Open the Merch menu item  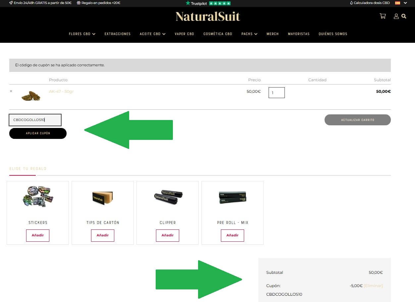click(x=273, y=34)
